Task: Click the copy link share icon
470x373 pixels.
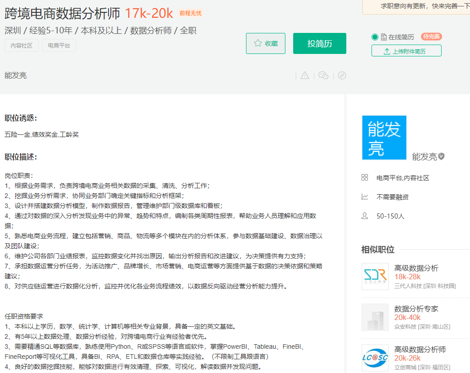Action: (x=342, y=75)
